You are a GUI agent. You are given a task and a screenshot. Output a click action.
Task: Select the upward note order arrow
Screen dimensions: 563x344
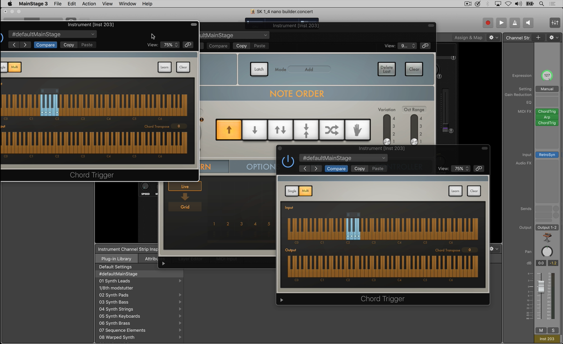tap(228, 130)
